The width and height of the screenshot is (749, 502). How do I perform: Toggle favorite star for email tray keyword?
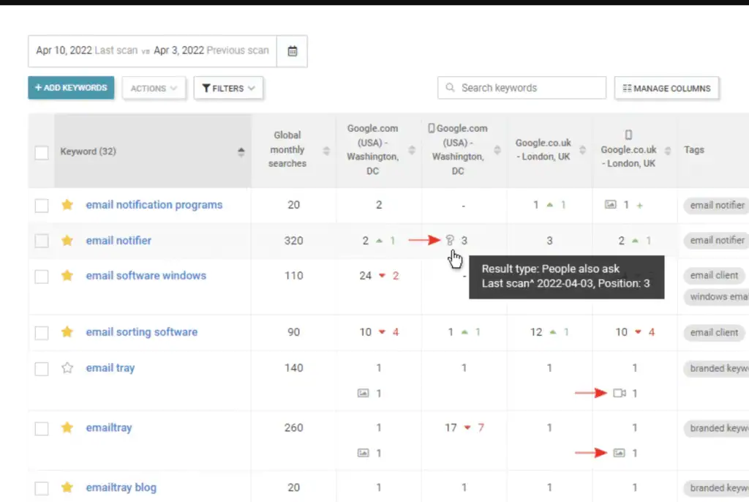coord(67,368)
